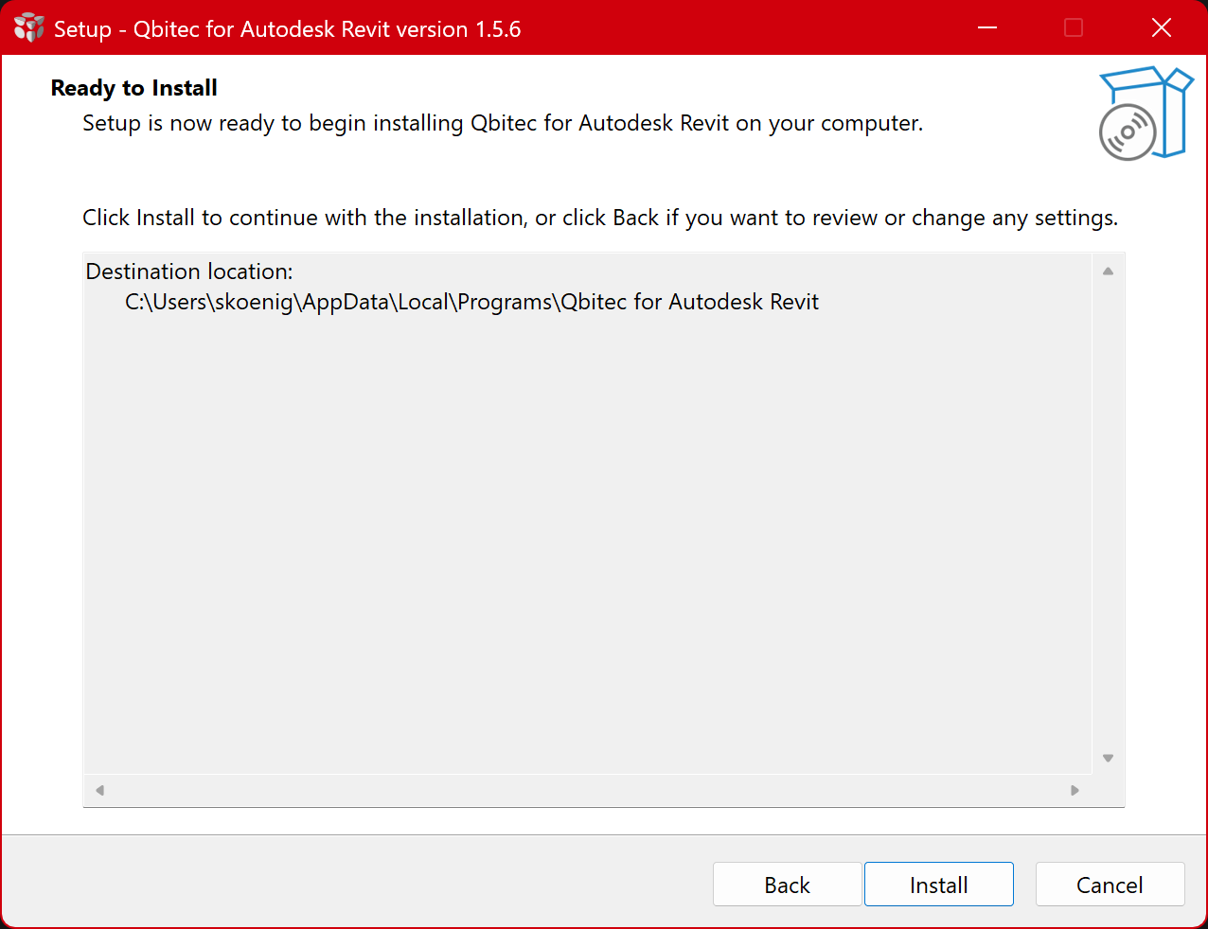Go Back to previous setup step
The image size is (1208, 929).
click(x=787, y=885)
